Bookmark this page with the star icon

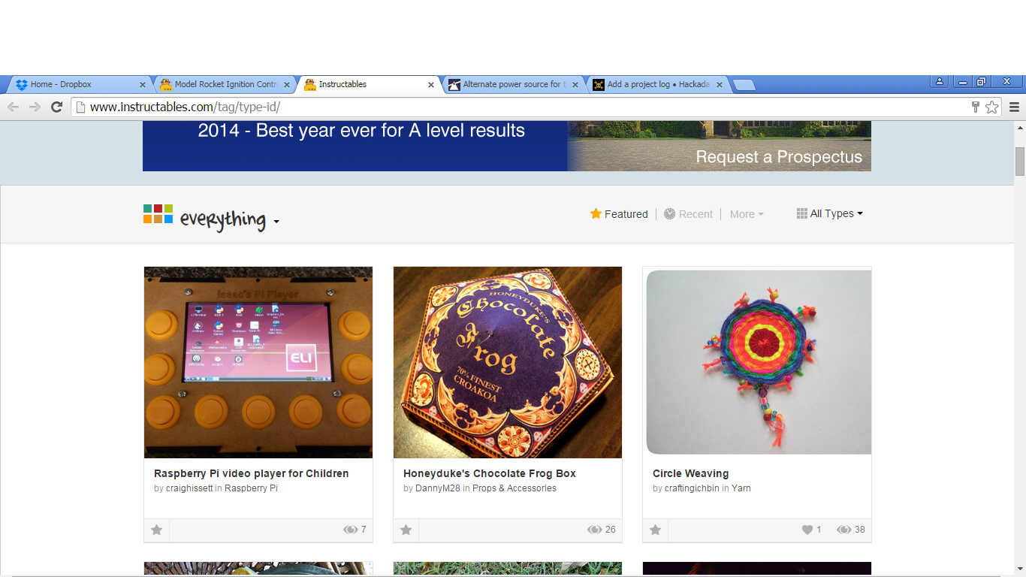coord(992,107)
